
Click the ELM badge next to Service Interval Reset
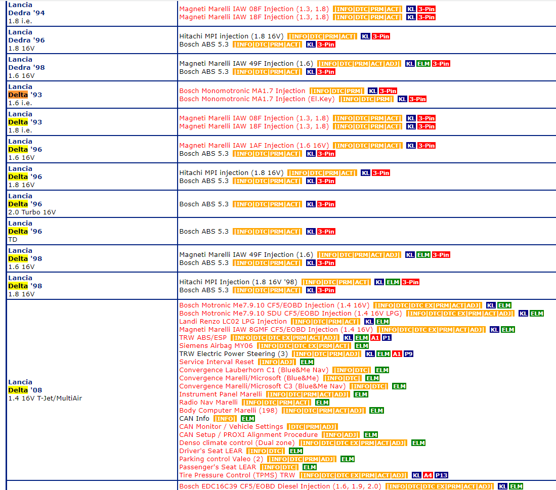pyautogui.click(x=307, y=362)
